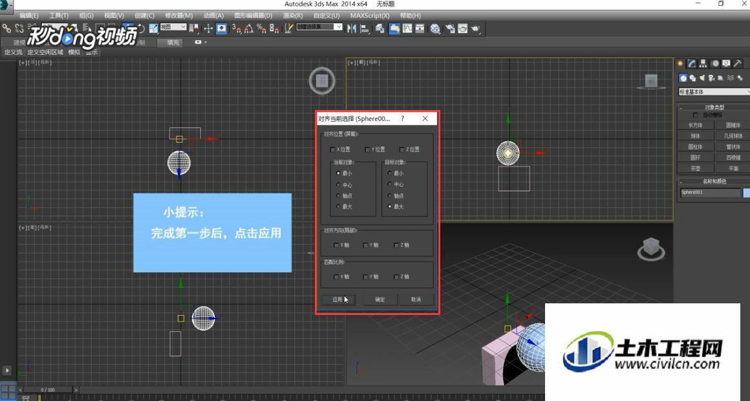Click the Align tool icon
Viewport: 750px width, 401px height.
pyautogui.click(x=365, y=28)
